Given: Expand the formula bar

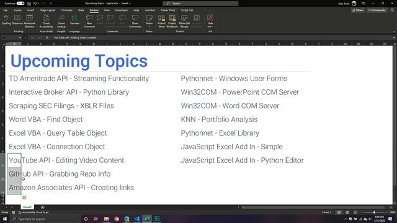Looking at the screenshot, I should [x=394, y=38].
